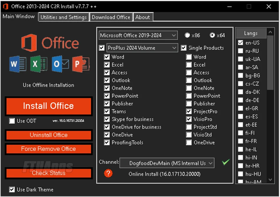This screenshot has width=280, height=197.
Task: Click the Online Install (16.0.17130.20000) text
Action: 165,174
